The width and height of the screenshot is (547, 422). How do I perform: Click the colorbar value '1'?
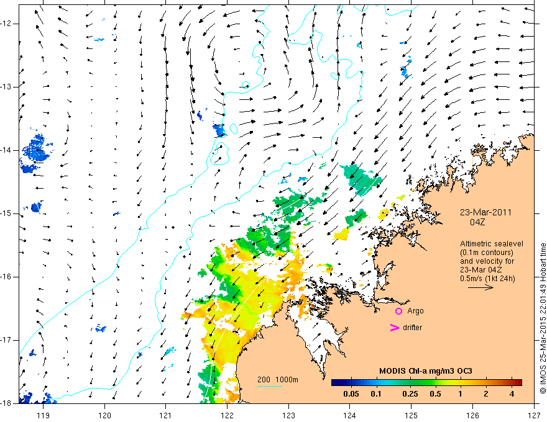[461, 394]
